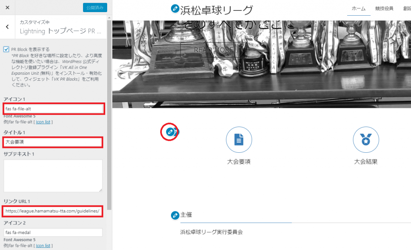Click into the サブテキスト 1 text area
Screen dimensions: 411x250
[53, 176]
